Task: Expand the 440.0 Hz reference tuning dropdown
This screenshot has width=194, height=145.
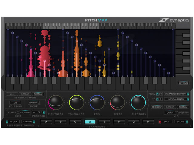Action: point(28,122)
